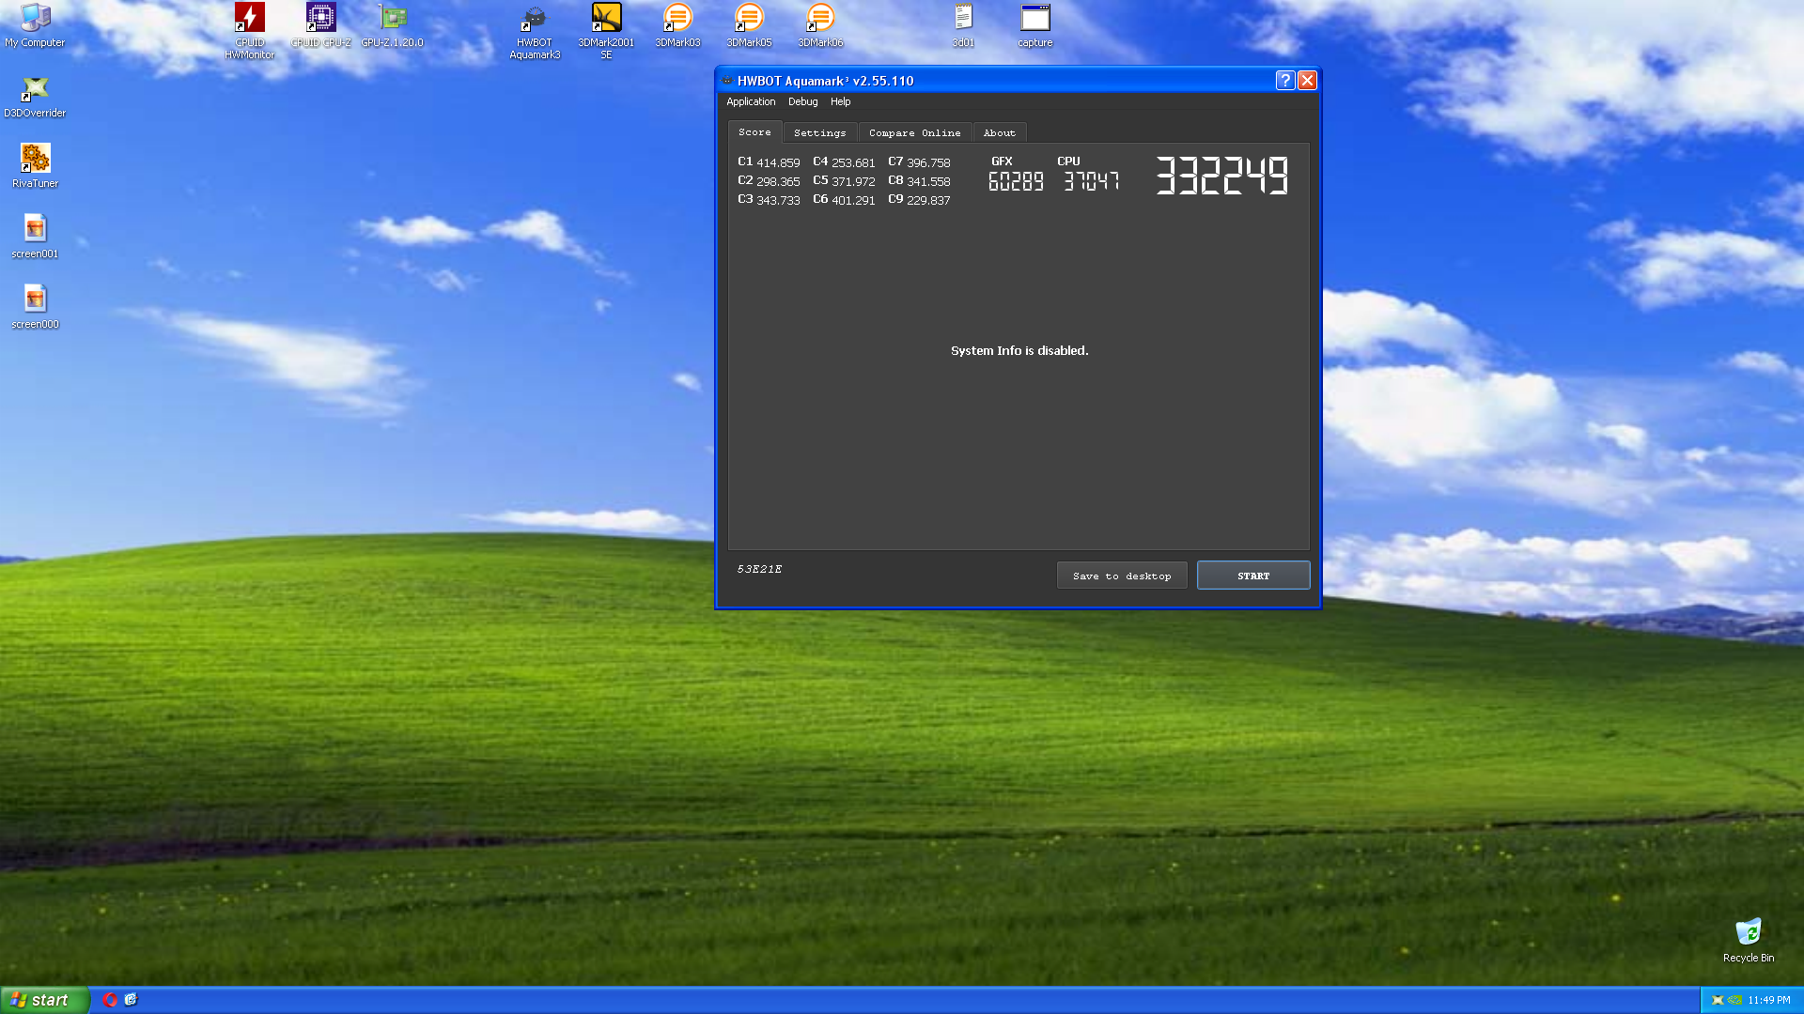Select the RivaTuner desktop shortcut
The height and width of the screenshot is (1014, 1804).
[35, 166]
